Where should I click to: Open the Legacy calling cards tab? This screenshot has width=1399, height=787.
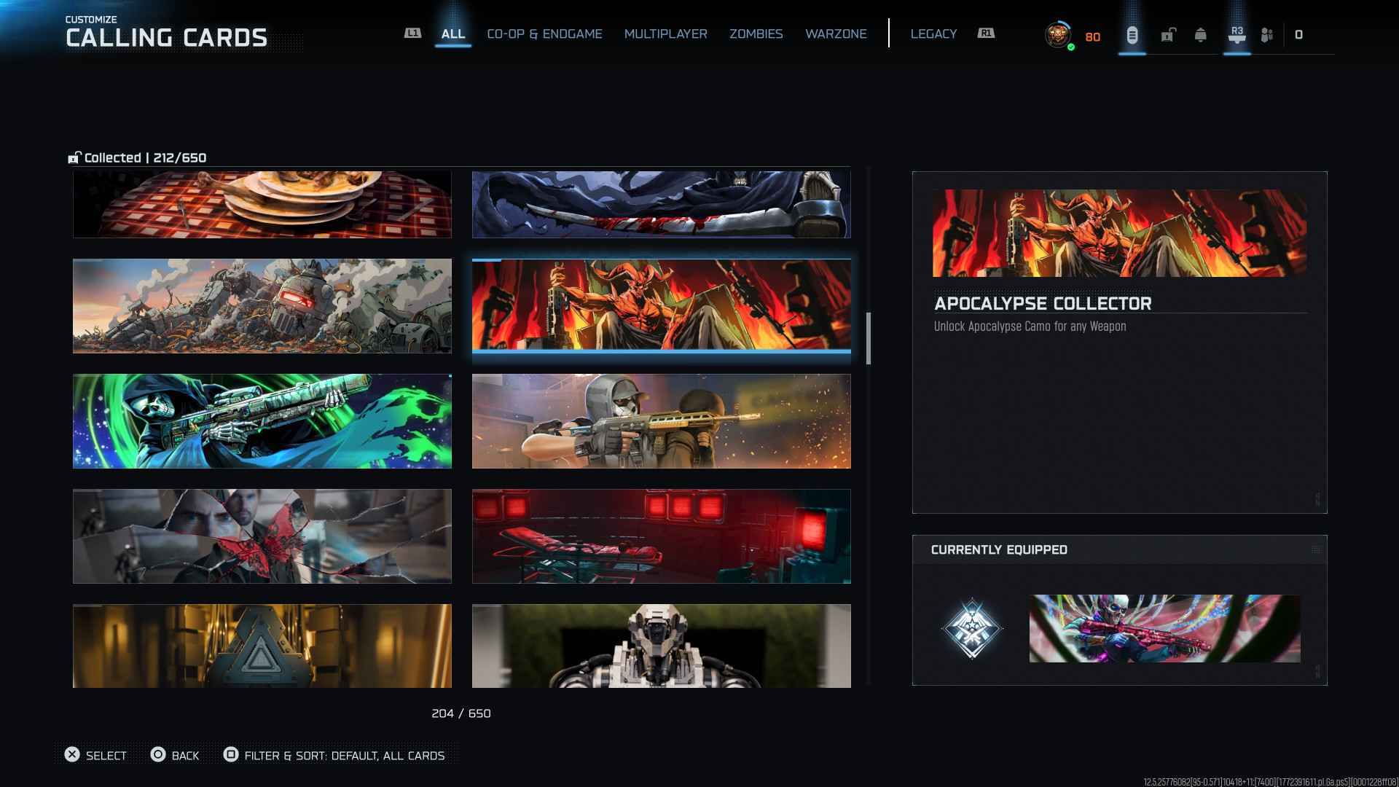933,34
